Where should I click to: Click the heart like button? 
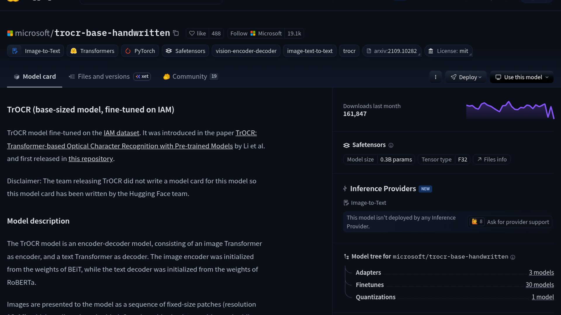[198, 34]
